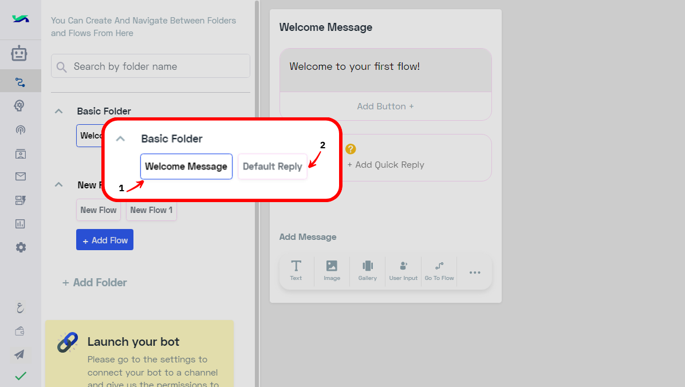
Task: Edit the 'Welcome to your first flow!' text
Action: coord(355,66)
